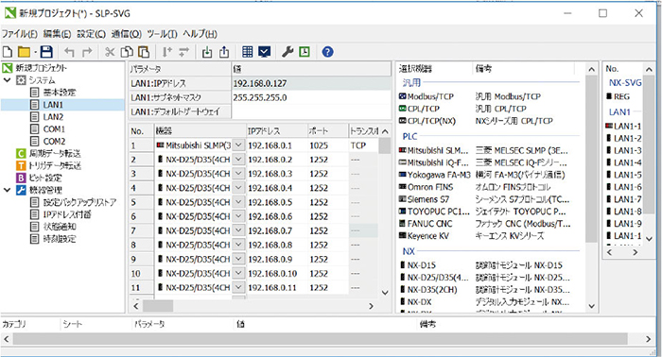Click the Undo arrow icon

70,52
